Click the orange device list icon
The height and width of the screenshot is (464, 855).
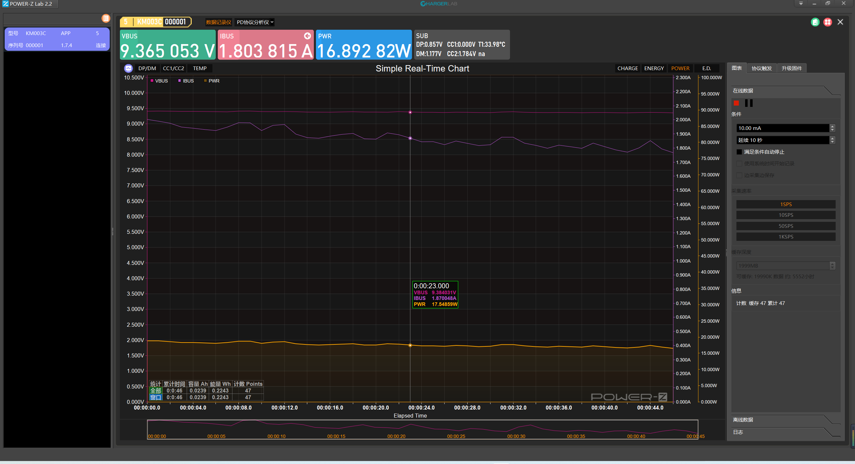(106, 18)
